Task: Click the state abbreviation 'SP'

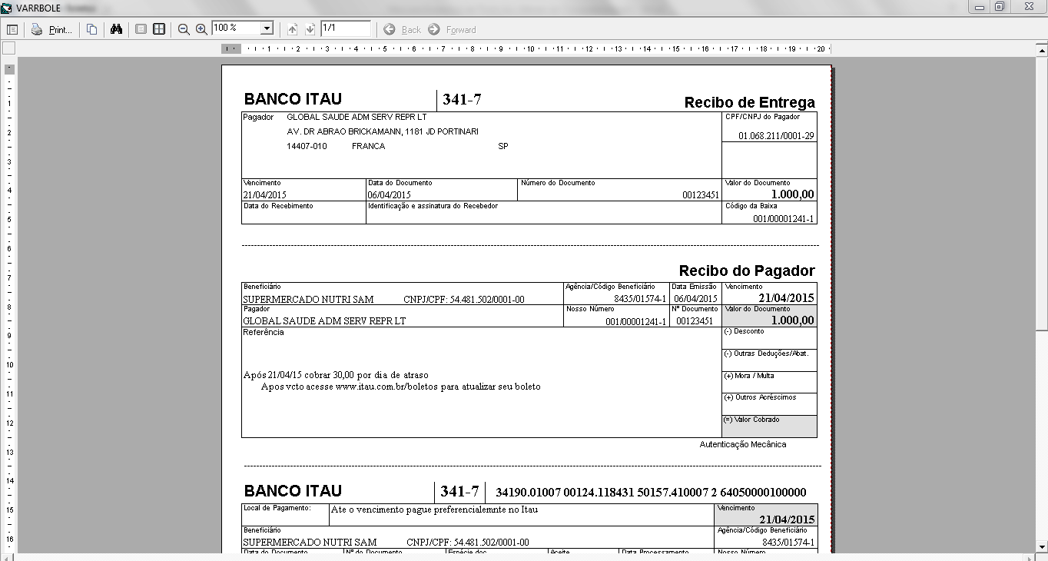Action: tap(503, 146)
